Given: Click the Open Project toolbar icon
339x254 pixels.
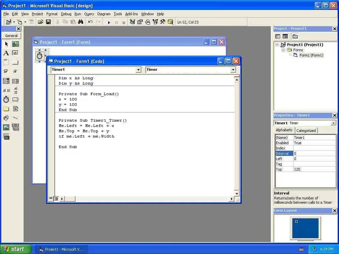Looking at the screenshot, I should (x=40, y=22).
